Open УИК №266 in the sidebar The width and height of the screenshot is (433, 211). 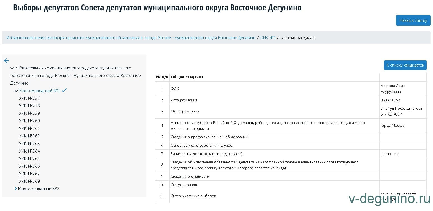click(29, 166)
